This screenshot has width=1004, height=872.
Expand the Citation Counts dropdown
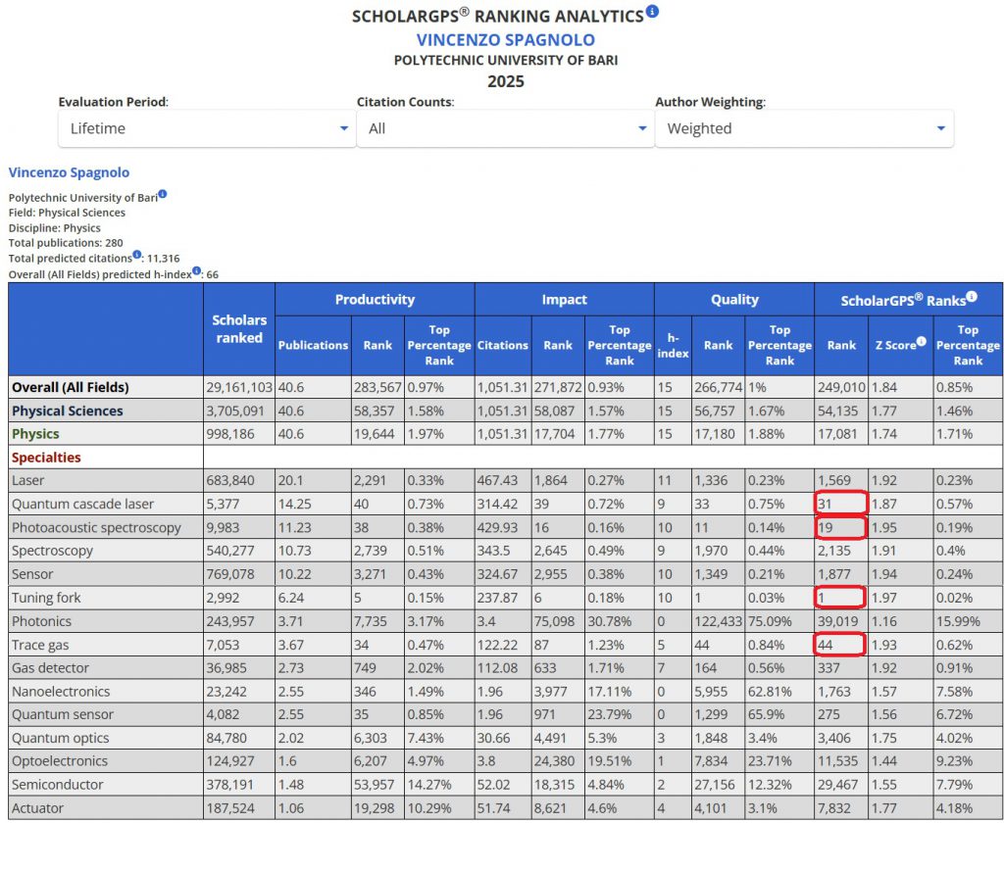coord(504,128)
